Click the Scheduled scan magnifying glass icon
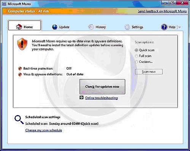The height and width of the screenshot is (151, 190). 19,120
